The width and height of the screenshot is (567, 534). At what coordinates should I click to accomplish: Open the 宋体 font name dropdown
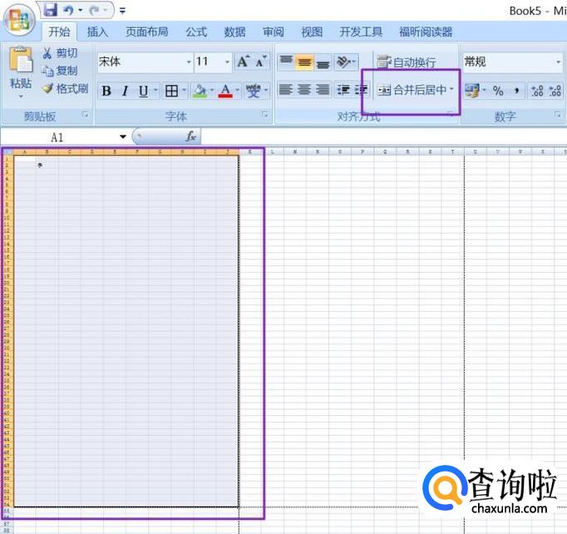[189, 62]
